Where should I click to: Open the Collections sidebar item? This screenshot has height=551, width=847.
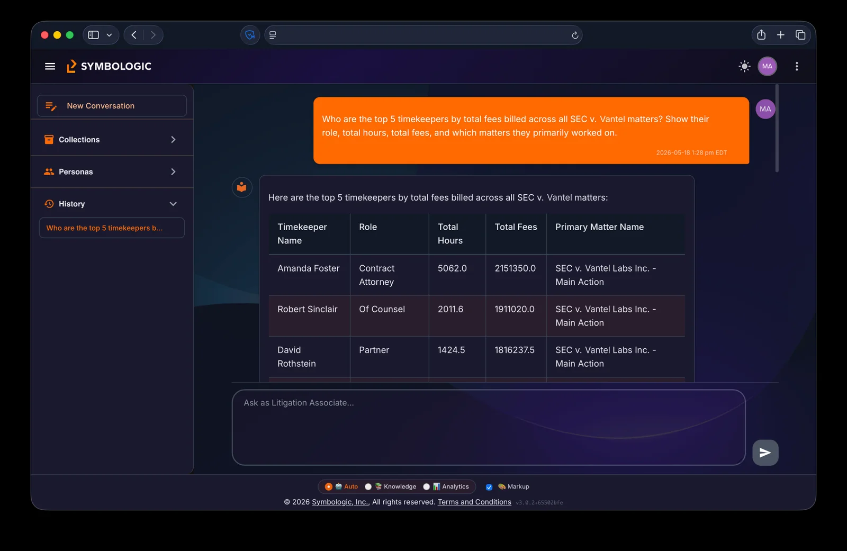click(x=112, y=140)
